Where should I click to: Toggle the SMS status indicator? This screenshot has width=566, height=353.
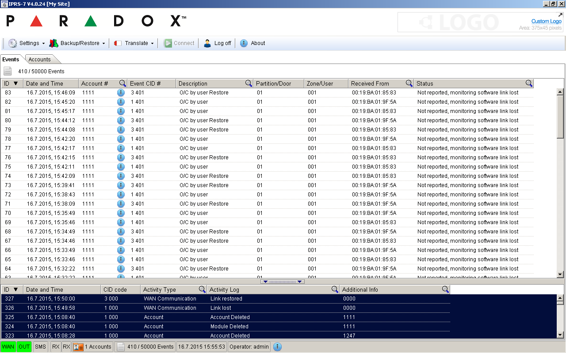coord(40,347)
